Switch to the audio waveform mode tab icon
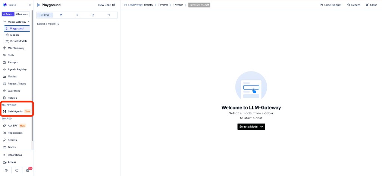This screenshot has height=176, width=382. [x=77, y=15]
